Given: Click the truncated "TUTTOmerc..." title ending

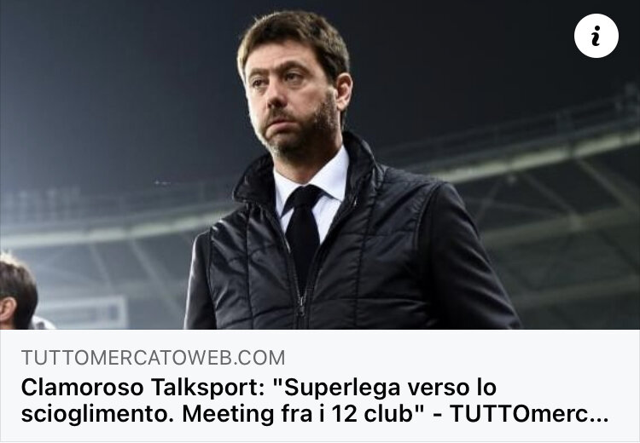Looking at the screenshot, I should coord(529,414).
